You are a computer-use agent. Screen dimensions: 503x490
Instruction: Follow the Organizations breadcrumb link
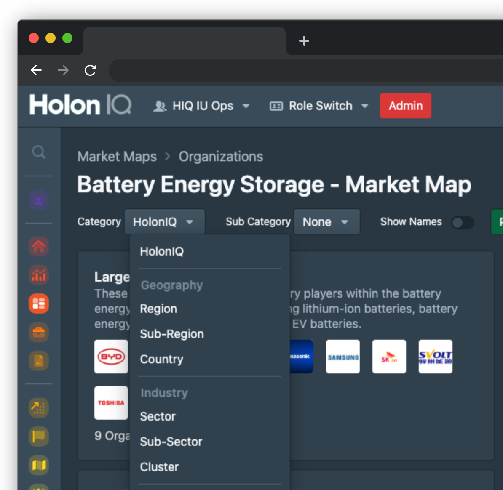tap(221, 157)
